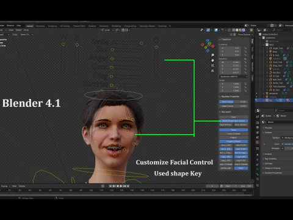Image resolution: width=293 pixels, height=220 pixels.
Task: Play the animation forward
Action: pos(121,186)
